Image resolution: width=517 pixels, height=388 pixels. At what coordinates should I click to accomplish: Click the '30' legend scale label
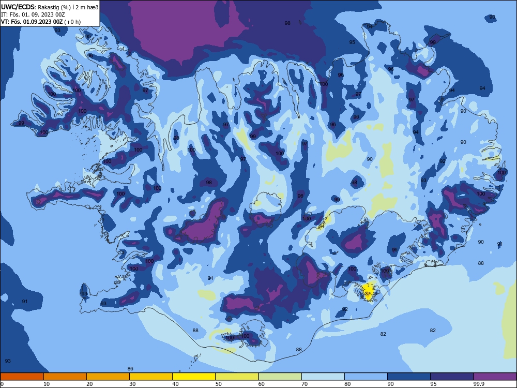[x=132, y=384]
